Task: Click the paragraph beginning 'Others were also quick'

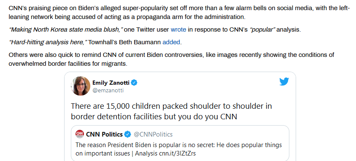Action: pos(171,59)
